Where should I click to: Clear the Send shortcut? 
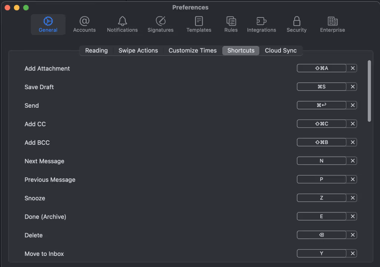pos(353,105)
